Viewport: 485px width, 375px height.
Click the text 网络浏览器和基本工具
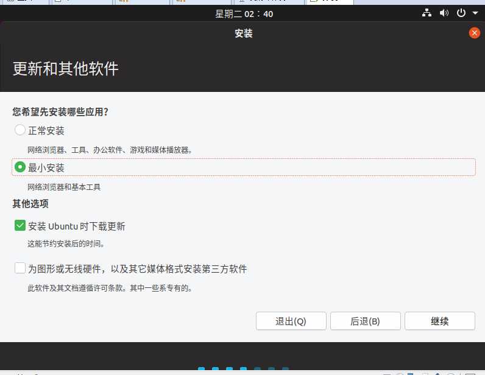[x=64, y=187]
